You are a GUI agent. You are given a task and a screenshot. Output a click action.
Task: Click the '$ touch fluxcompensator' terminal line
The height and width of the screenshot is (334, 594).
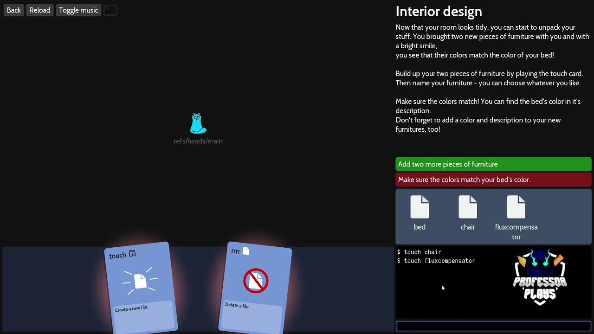tap(436, 261)
